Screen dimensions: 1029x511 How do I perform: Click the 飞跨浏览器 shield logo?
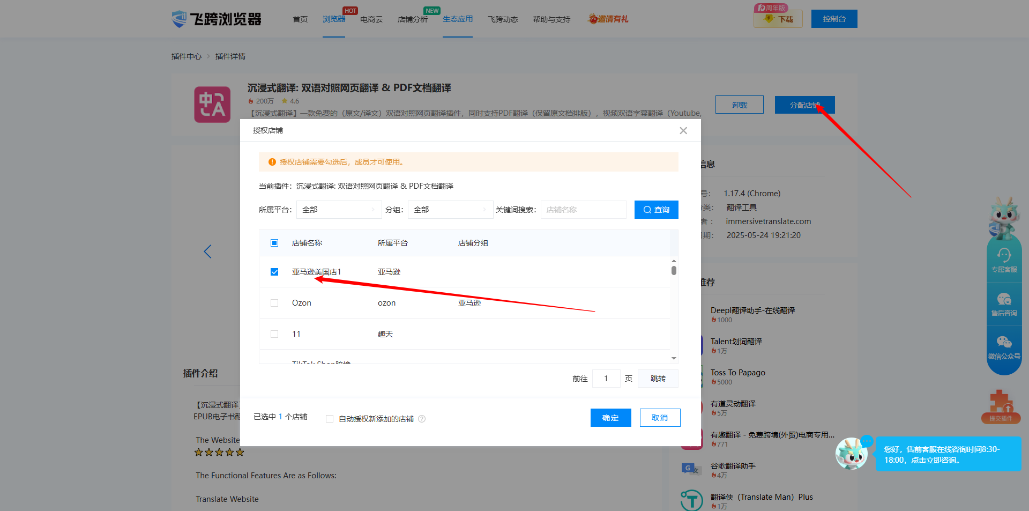coord(179,19)
